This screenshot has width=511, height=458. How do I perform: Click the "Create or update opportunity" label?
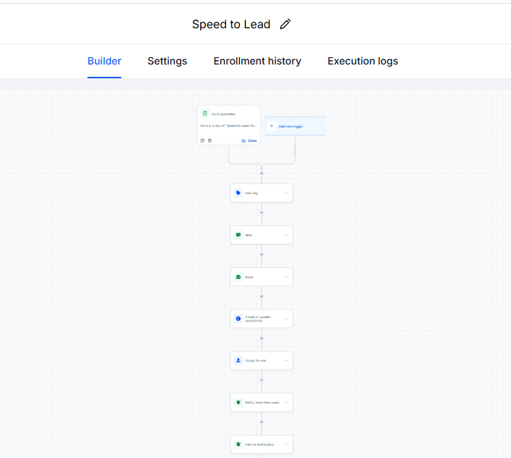pos(258,319)
